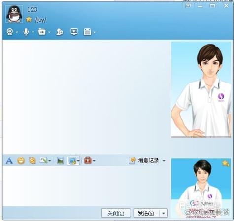Start a voice call with microphone icon
Image resolution: width=234 pixels, height=221 pixels.
point(26,32)
